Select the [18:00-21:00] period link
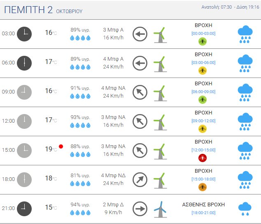Image resolution: width=261 pixels, height=224 pixels. click(203, 212)
